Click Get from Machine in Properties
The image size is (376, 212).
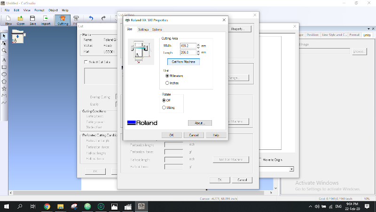click(183, 62)
